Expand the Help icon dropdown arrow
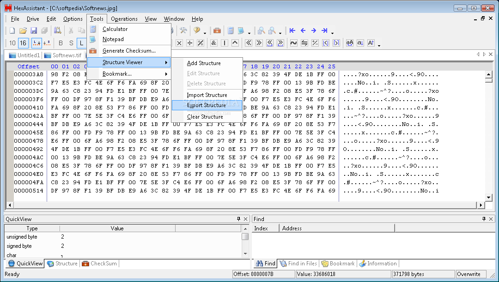Screen dimensions: 499x282 point(205,33)
